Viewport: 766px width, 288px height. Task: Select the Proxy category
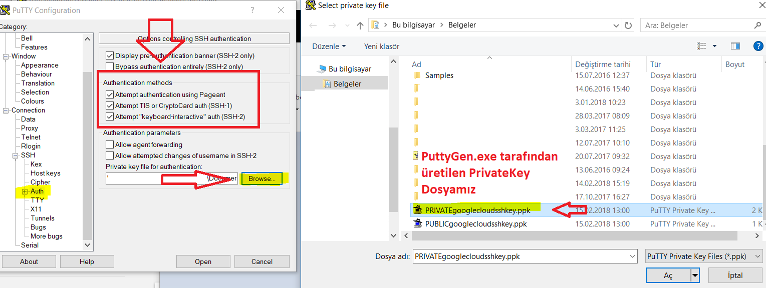[30, 128]
